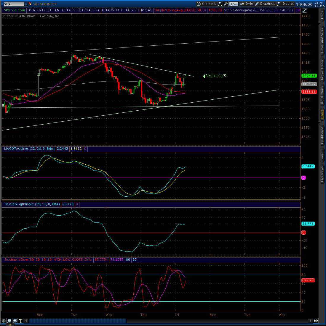
Task: Click the red 1399.33 price bubble on the axis
Action: coord(309,92)
